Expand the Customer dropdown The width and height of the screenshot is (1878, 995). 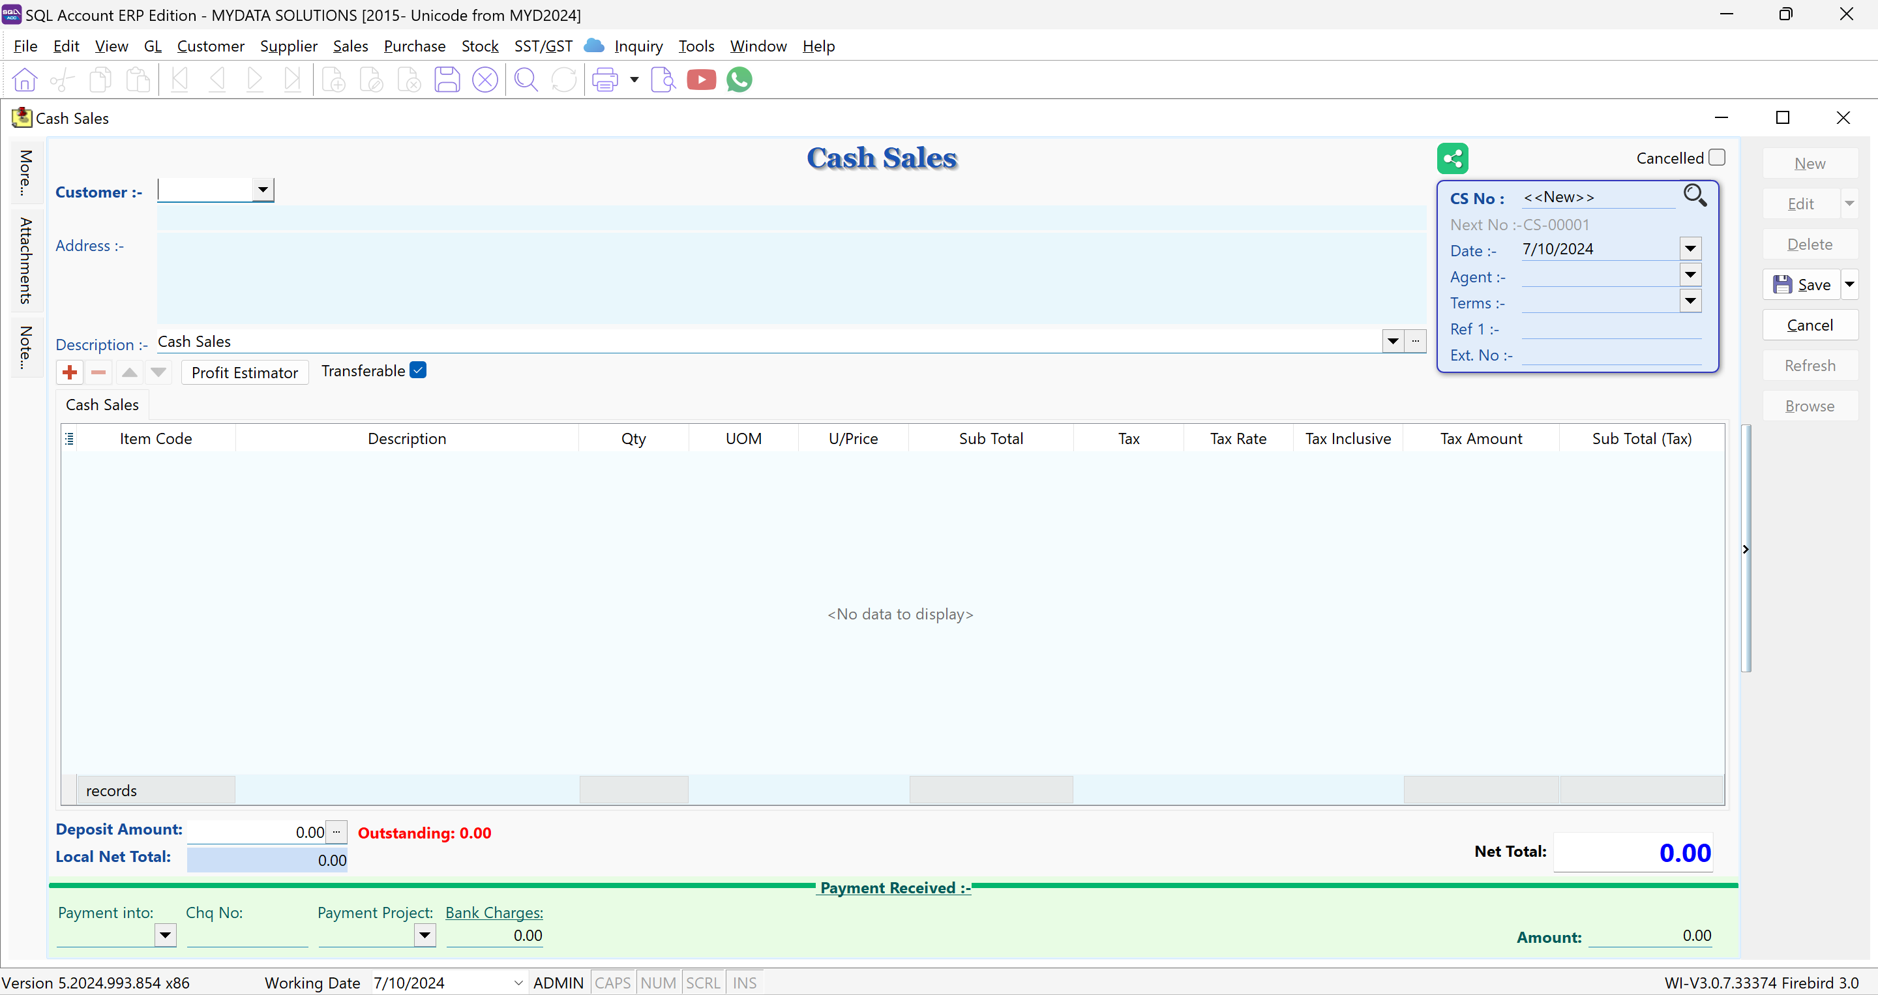pos(262,190)
